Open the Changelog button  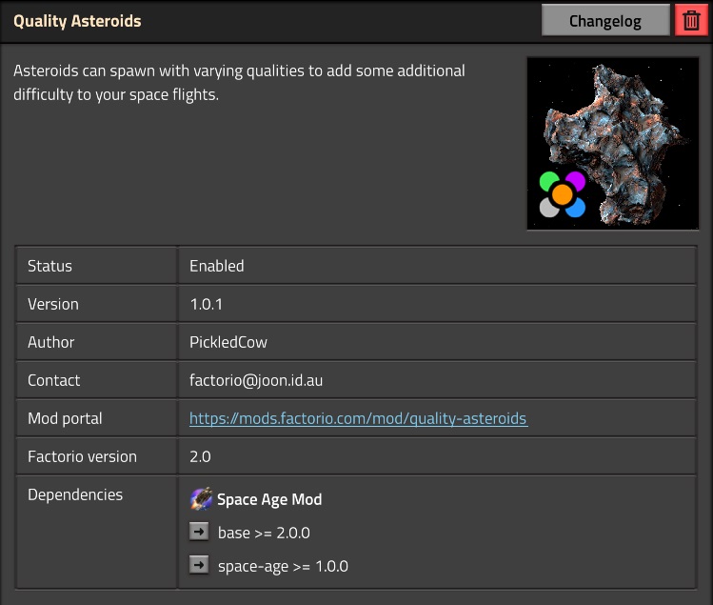(605, 21)
